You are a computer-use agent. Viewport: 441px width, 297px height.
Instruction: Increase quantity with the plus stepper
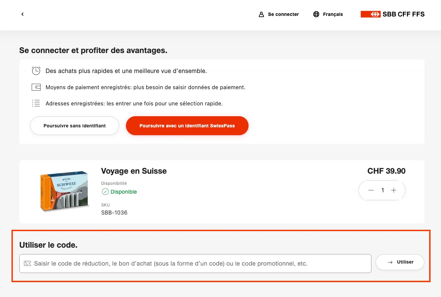point(393,190)
